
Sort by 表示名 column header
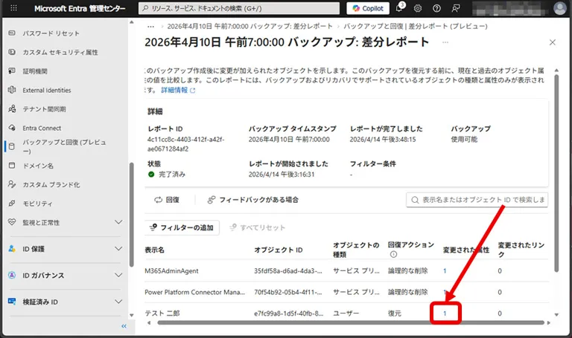(154, 250)
